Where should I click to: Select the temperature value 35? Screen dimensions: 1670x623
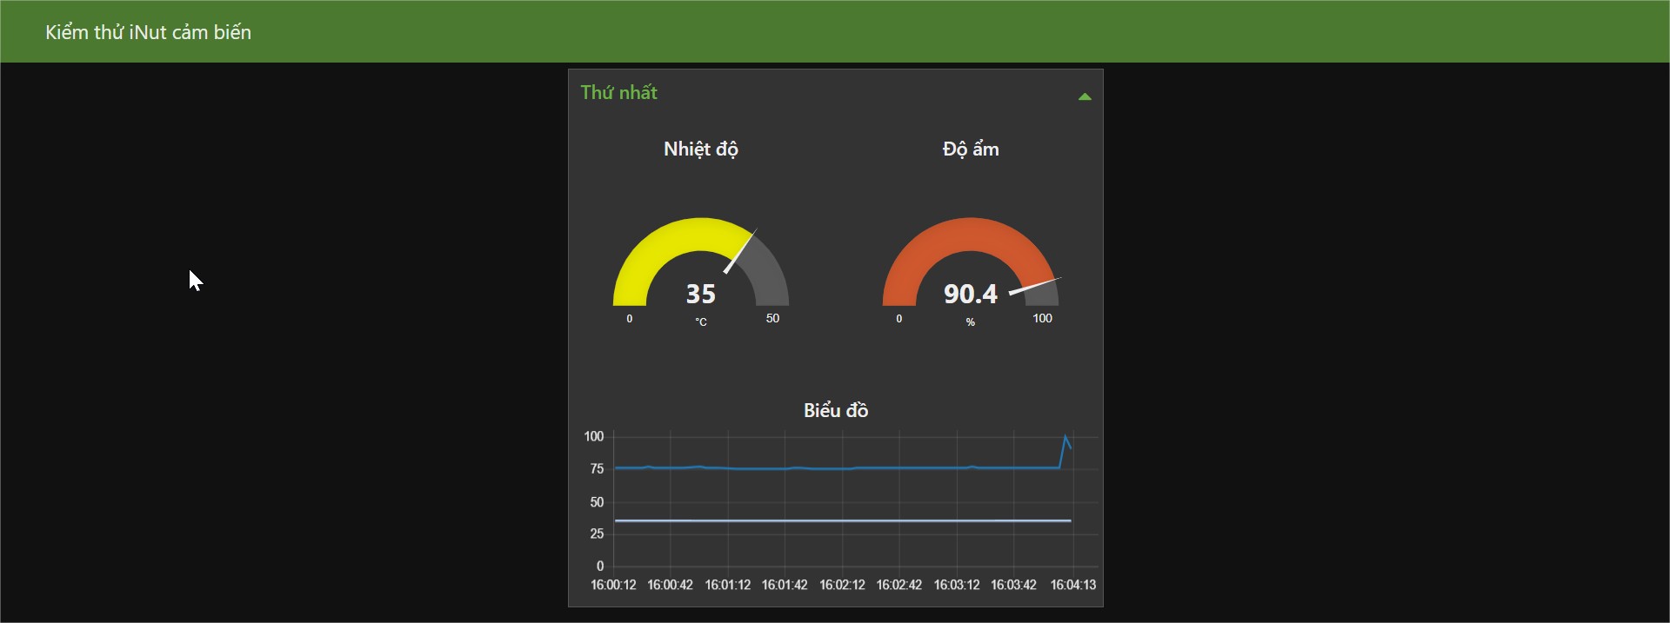click(700, 294)
